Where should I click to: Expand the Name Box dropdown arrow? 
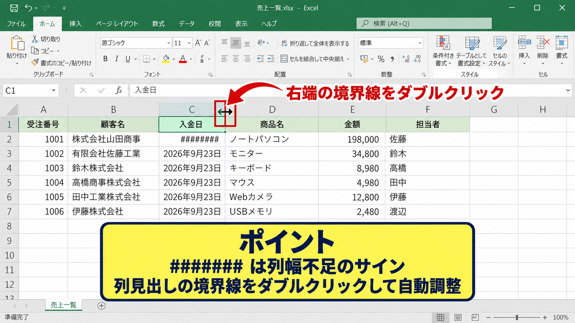53,90
